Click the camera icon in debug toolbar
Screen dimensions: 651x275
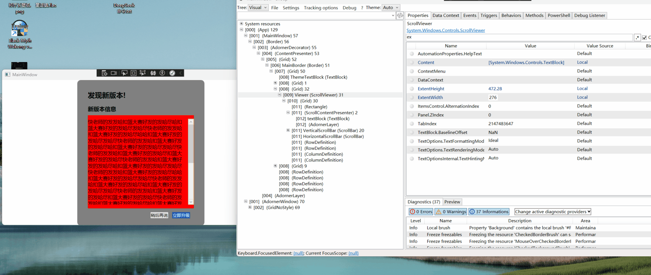point(114,73)
